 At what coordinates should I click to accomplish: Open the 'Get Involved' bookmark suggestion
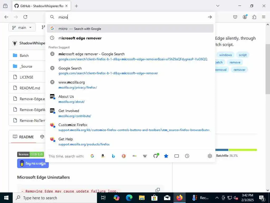[x=130, y=113]
